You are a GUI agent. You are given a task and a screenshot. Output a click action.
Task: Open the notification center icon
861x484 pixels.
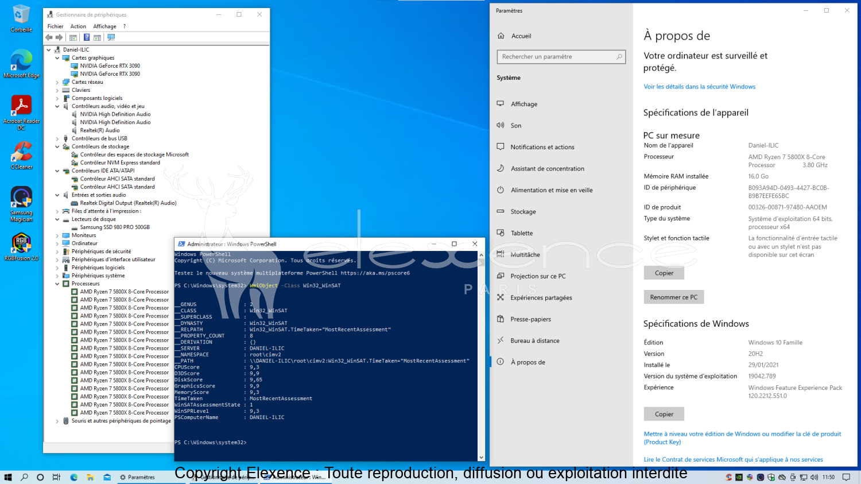pyautogui.click(x=846, y=477)
